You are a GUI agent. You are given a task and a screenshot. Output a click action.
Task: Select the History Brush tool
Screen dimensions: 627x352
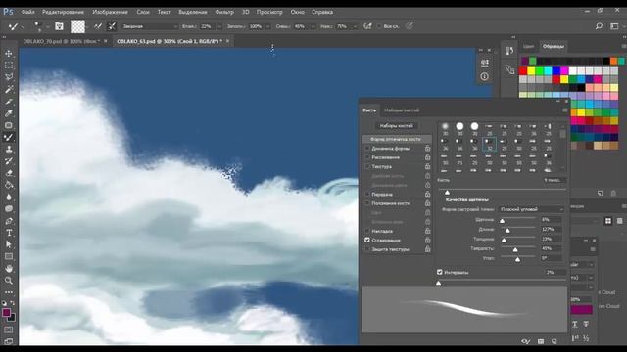click(x=9, y=160)
